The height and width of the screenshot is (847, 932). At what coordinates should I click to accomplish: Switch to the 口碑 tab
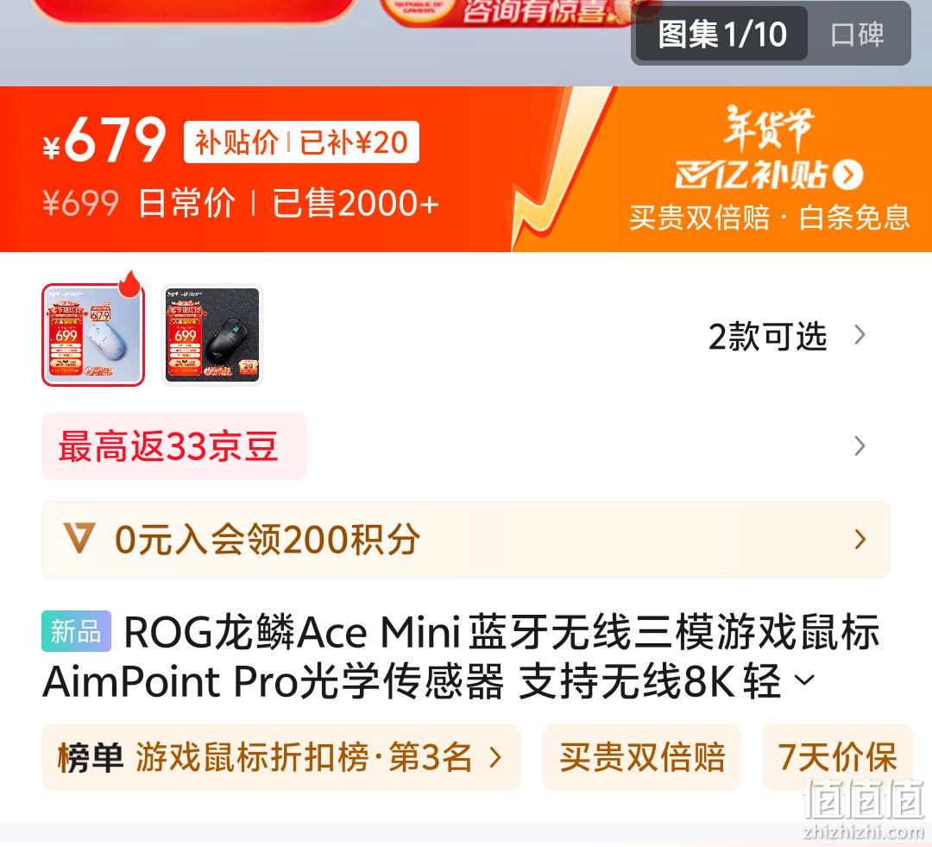pos(857,34)
